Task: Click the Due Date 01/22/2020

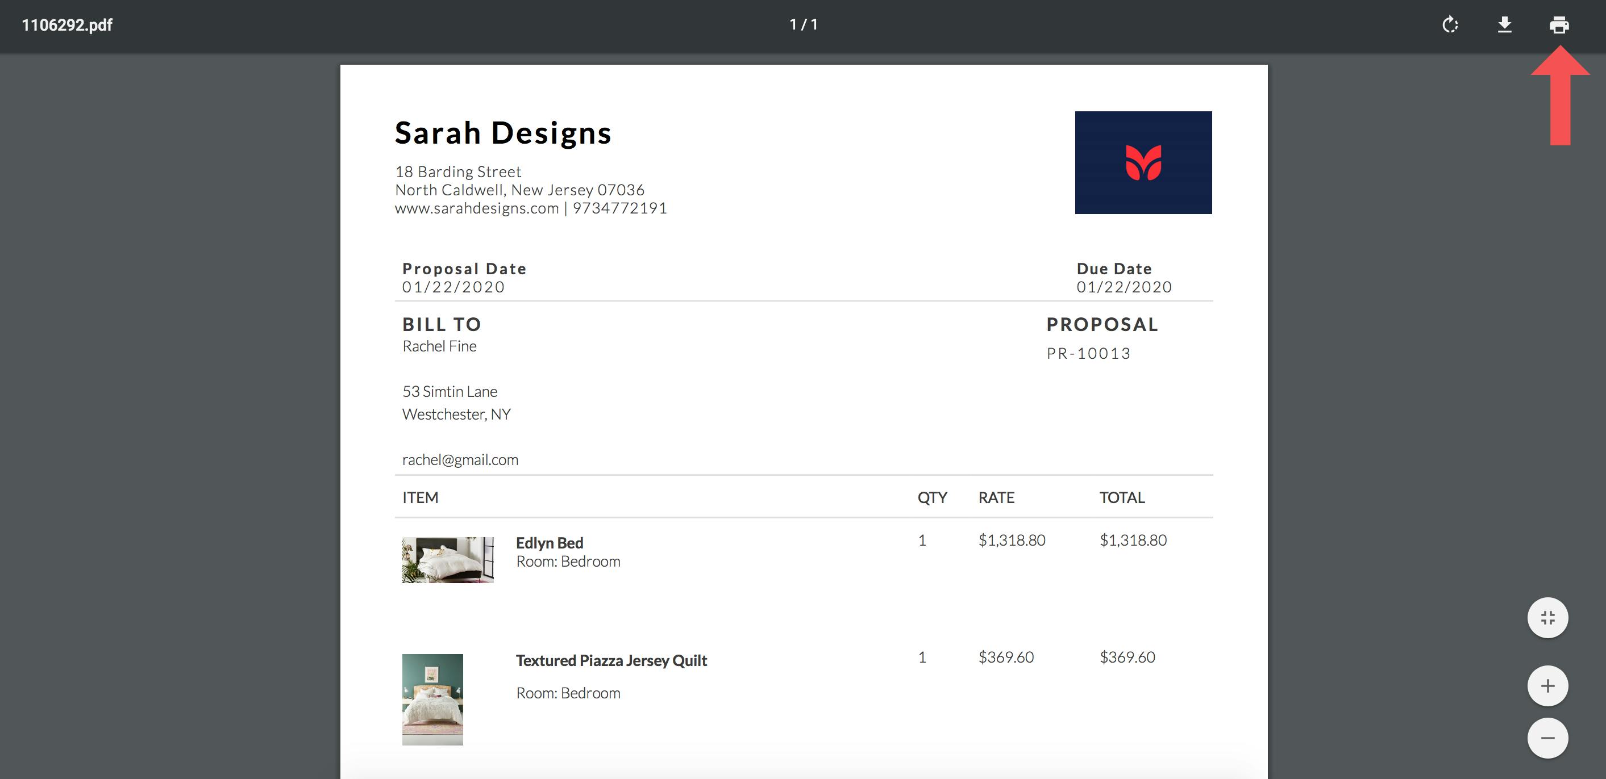Action: (1124, 286)
